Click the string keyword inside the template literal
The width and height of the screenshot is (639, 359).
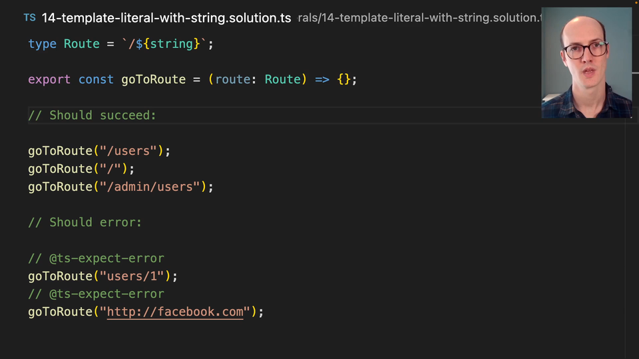[168, 44]
